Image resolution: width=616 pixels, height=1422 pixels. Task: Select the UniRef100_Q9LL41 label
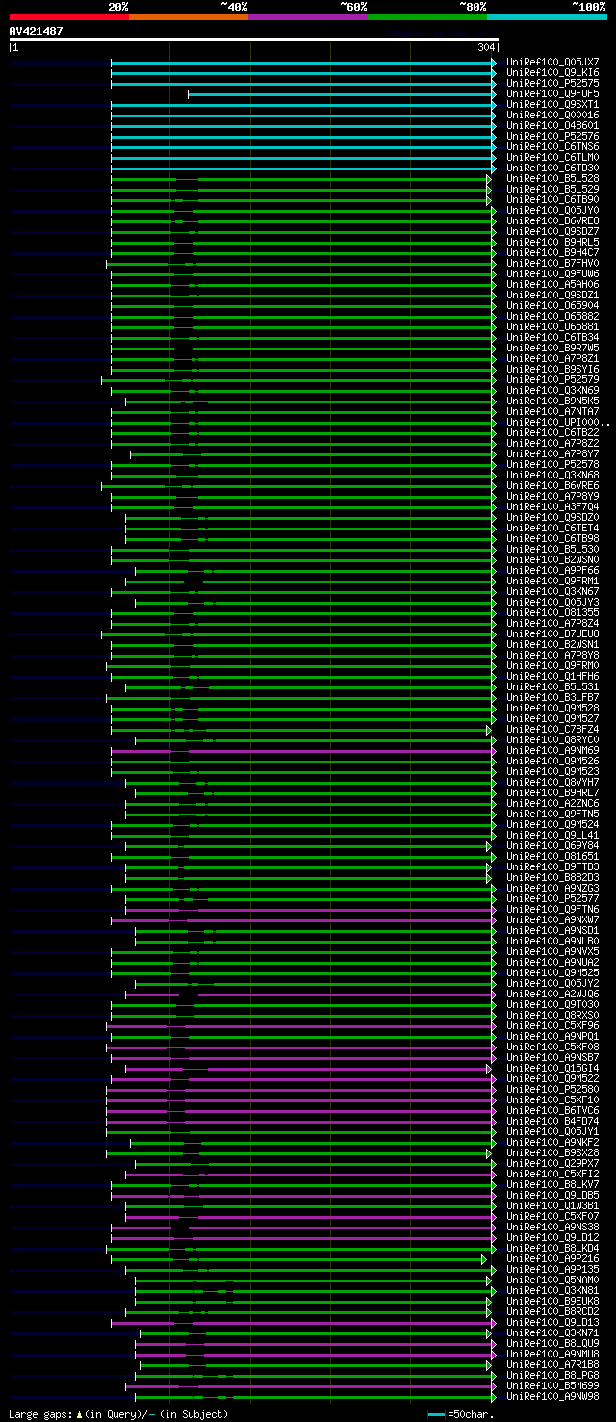coord(552,836)
